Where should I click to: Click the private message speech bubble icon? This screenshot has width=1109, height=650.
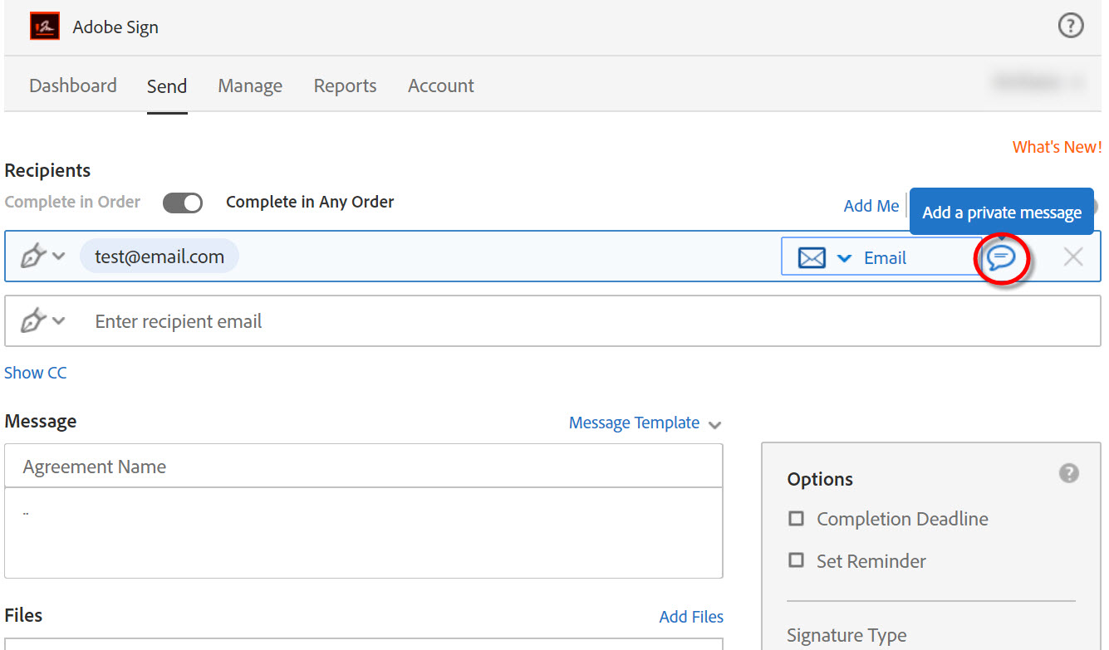(x=1002, y=258)
